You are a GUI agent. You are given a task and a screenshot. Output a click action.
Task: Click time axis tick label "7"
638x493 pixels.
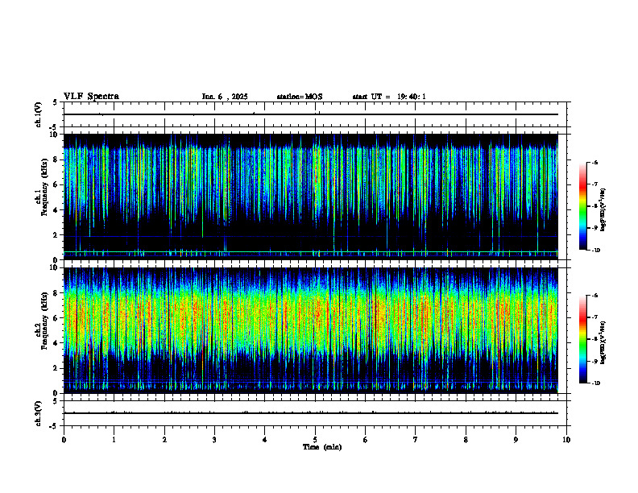[x=416, y=440]
